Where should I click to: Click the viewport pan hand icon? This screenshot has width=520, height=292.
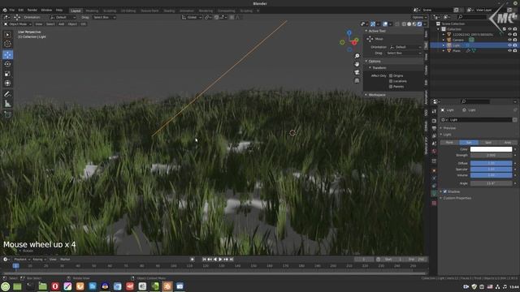357,64
